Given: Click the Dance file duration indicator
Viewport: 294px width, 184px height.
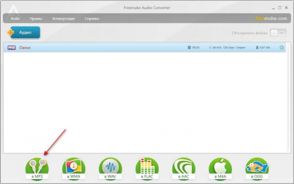Looking at the screenshot, I should pyautogui.click(x=194, y=47).
